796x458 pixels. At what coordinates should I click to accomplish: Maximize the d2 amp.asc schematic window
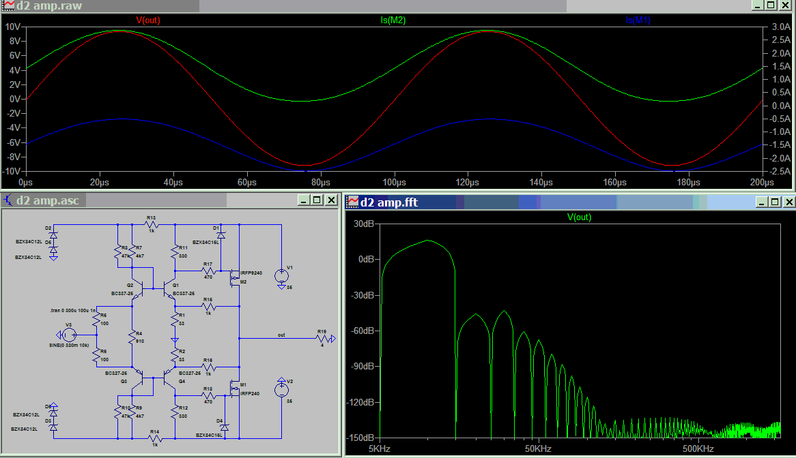(x=317, y=200)
